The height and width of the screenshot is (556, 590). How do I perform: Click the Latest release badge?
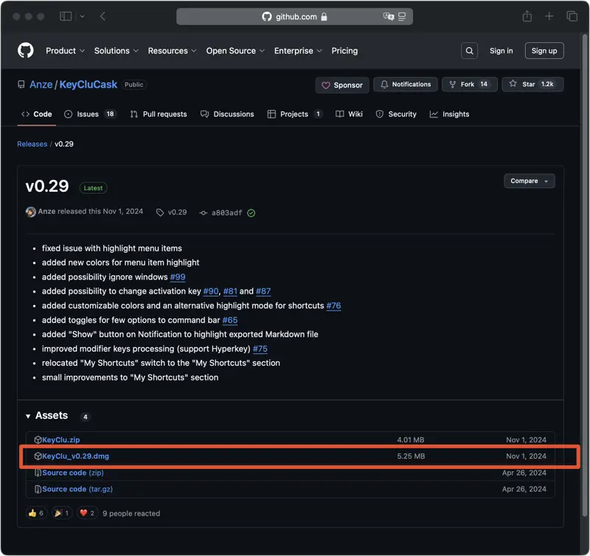pyautogui.click(x=93, y=188)
